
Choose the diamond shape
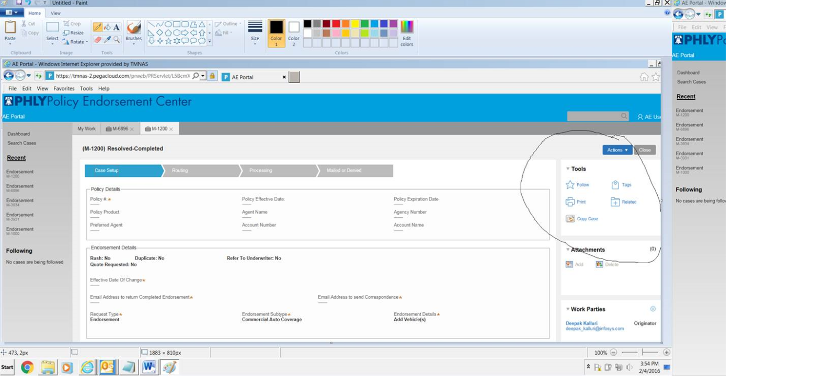160,32
